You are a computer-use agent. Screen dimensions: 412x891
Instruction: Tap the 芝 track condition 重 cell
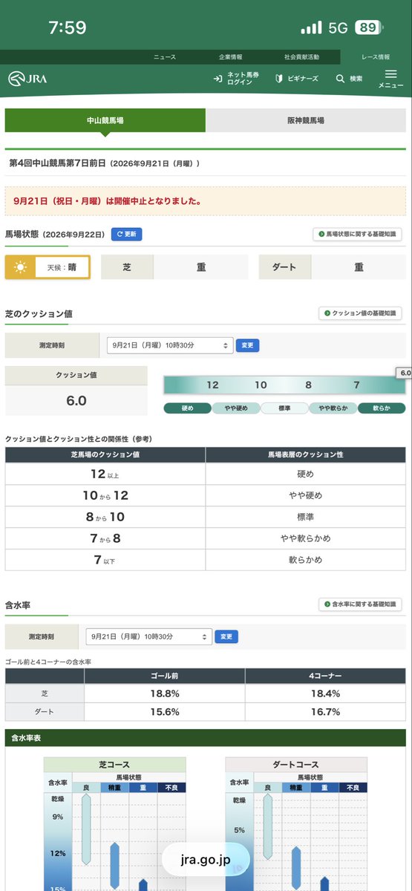pos(201,267)
